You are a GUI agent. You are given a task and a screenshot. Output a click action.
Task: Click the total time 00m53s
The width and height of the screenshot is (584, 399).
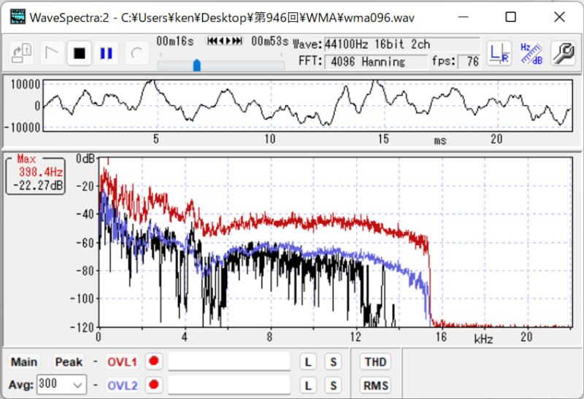pos(269,41)
